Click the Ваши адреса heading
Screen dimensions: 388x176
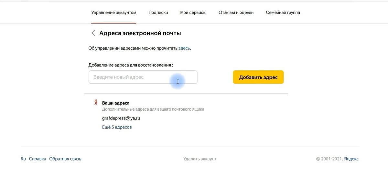116,103
